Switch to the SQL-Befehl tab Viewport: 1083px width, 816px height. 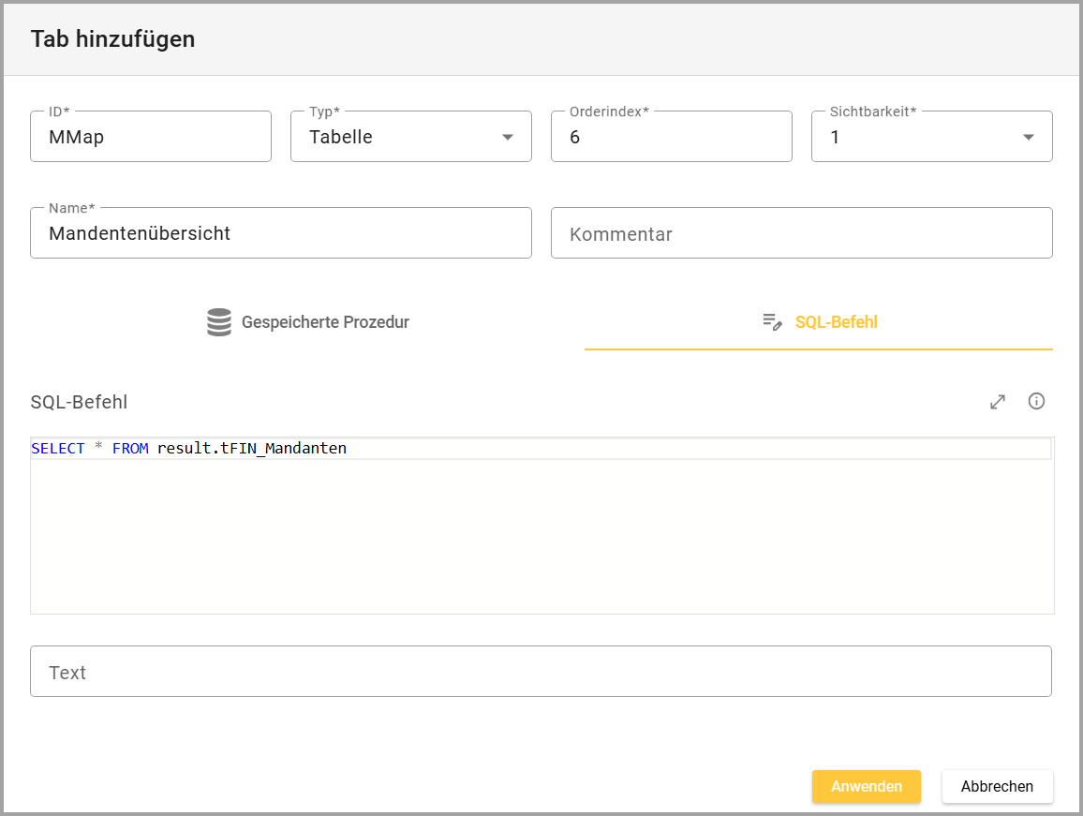click(836, 322)
